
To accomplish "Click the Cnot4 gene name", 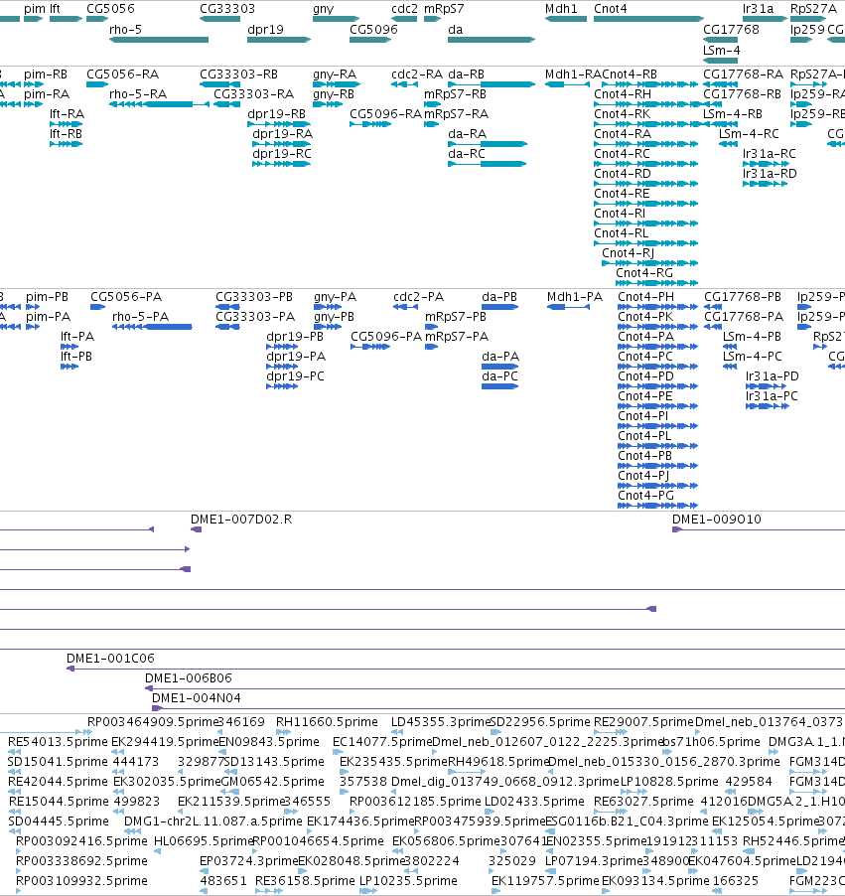I will (611, 9).
